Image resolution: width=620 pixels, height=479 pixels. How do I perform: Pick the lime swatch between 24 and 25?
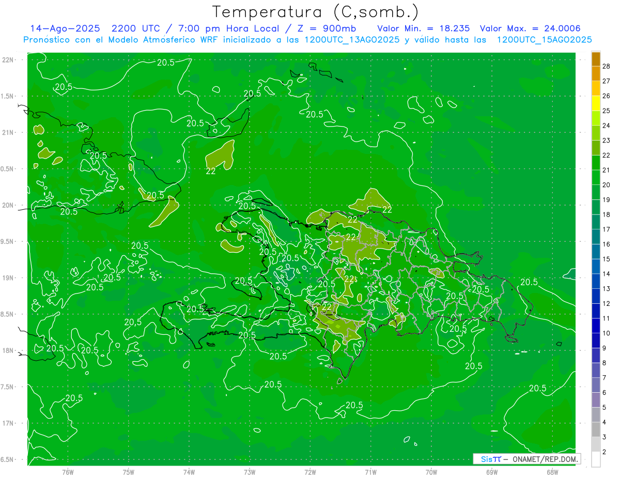[596, 118]
